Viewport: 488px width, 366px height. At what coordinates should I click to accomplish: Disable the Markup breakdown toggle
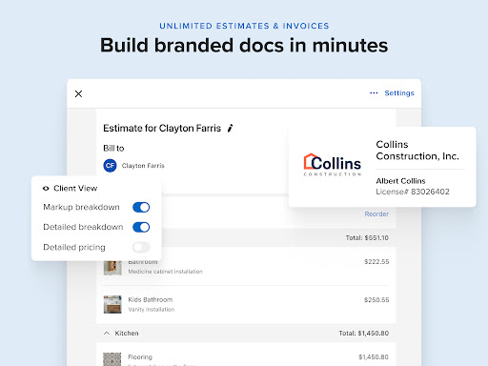pyautogui.click(x=141, y=207)
